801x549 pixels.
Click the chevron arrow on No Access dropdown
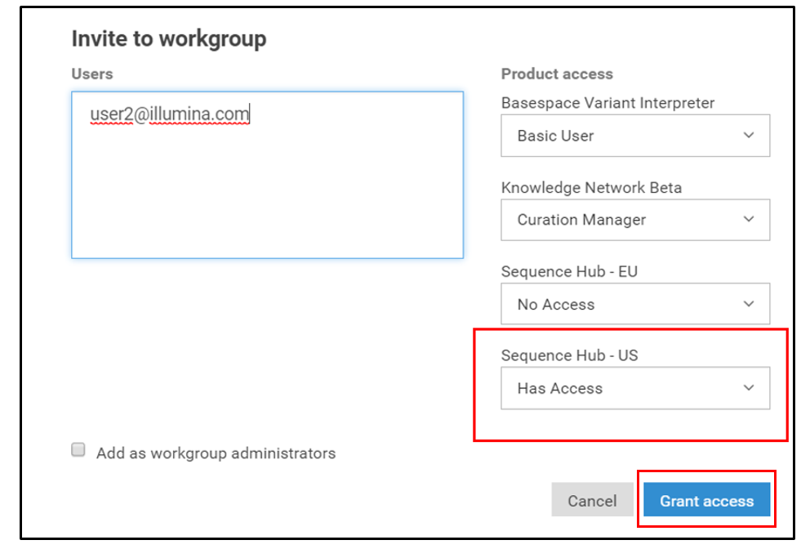[748, 304]
